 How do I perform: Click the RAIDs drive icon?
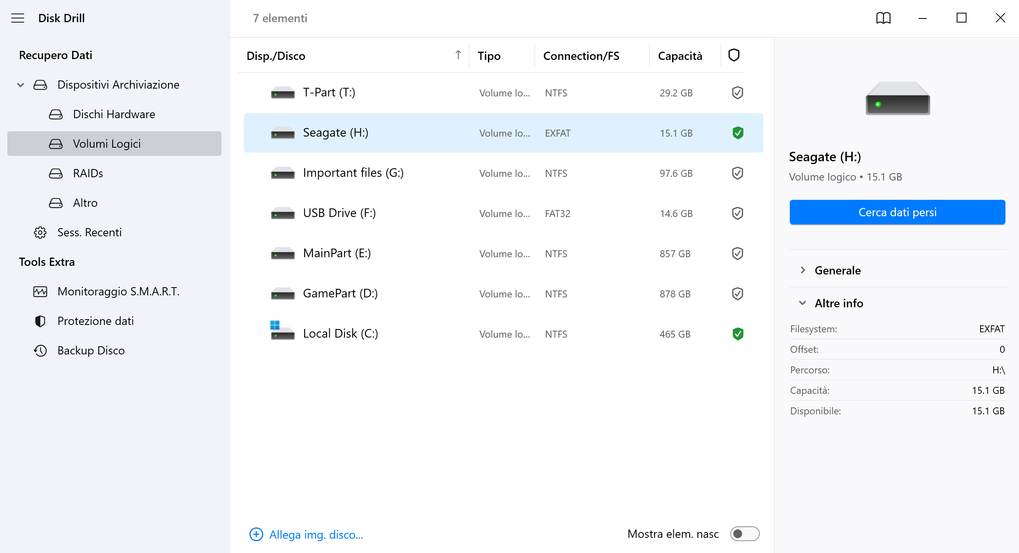56,174
